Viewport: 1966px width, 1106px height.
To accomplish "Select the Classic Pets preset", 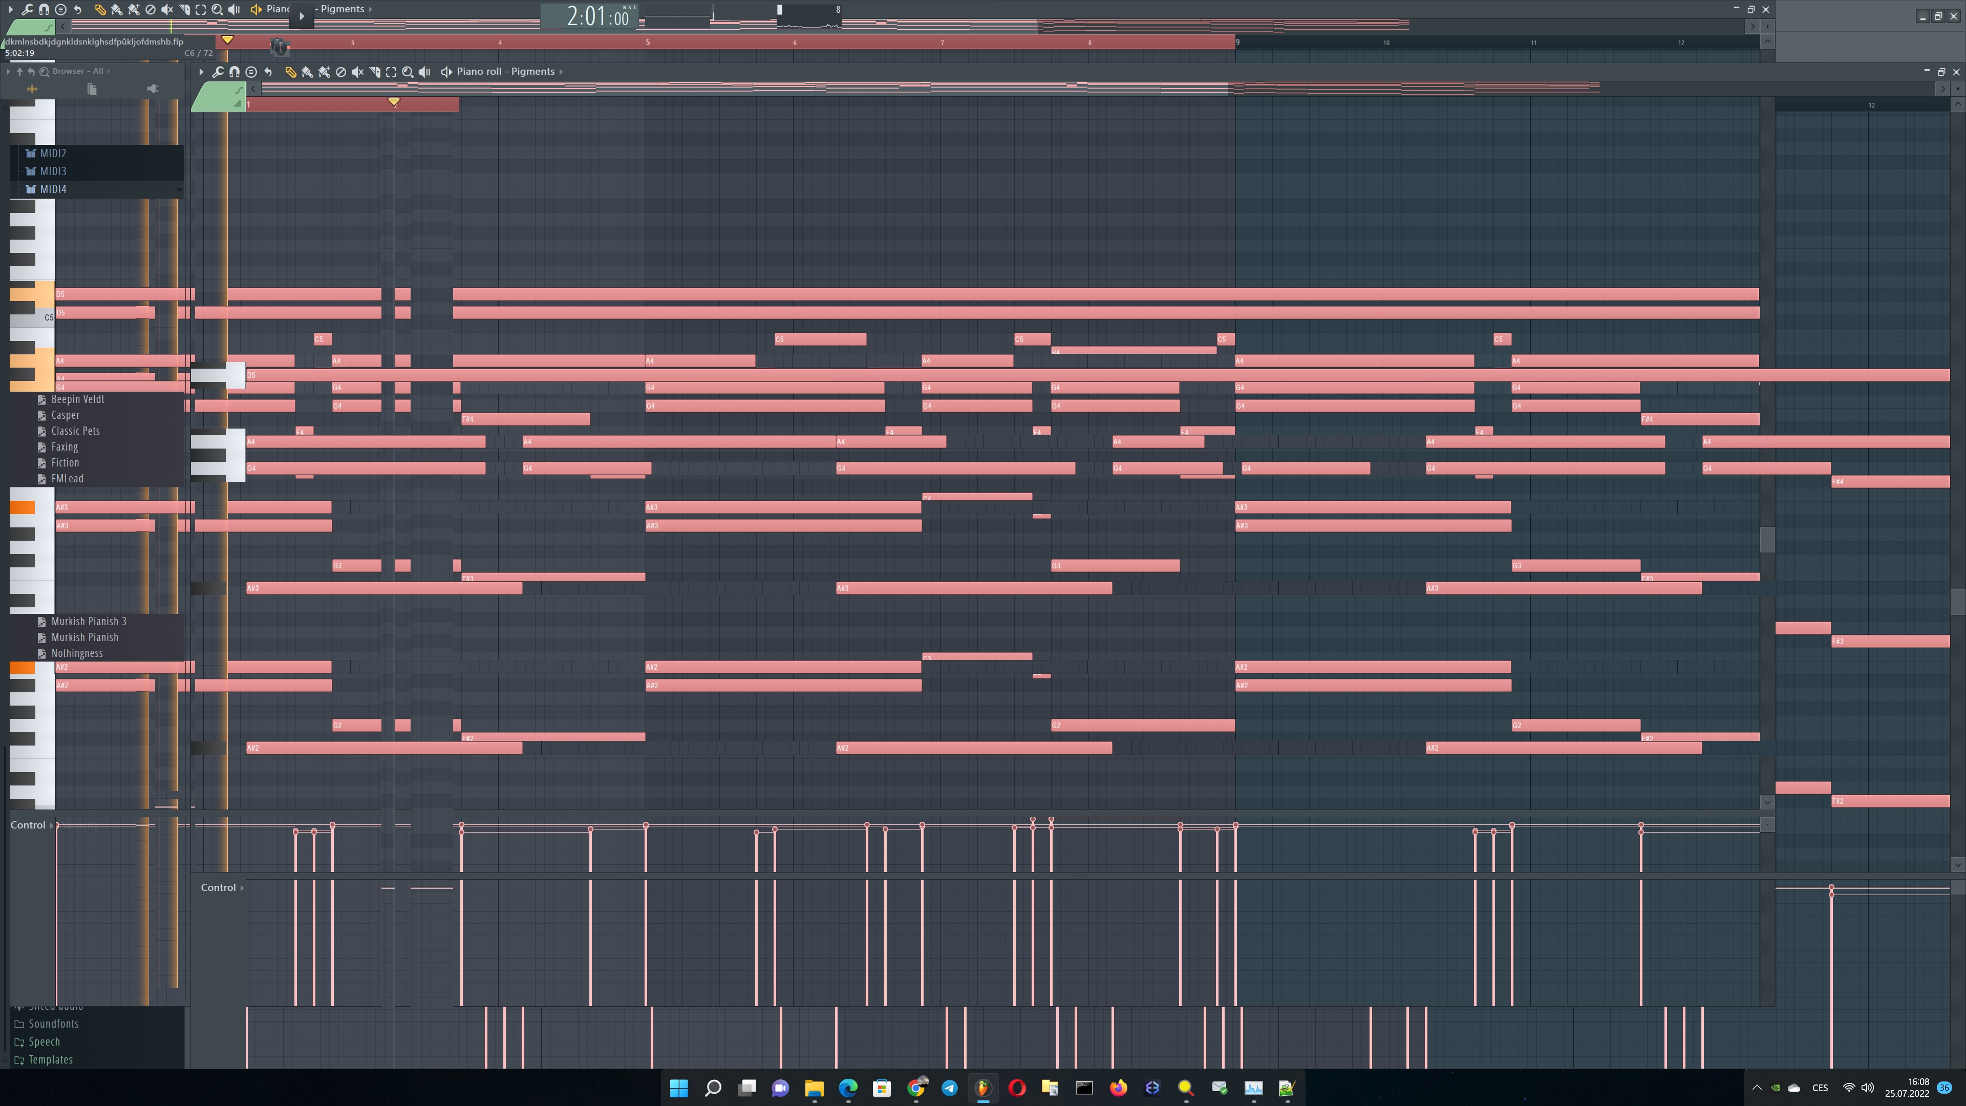I will pos(76,431).
